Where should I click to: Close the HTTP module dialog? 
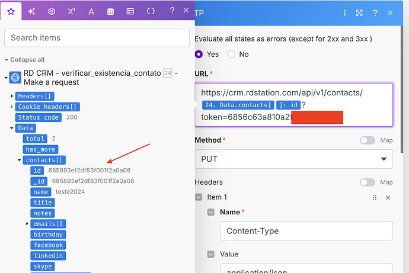[390, 13]
